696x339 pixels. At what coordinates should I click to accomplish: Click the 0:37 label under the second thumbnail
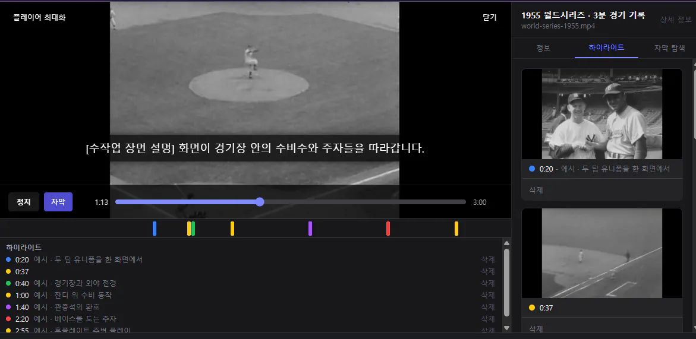pyautogui.click(x=546, y=308)
